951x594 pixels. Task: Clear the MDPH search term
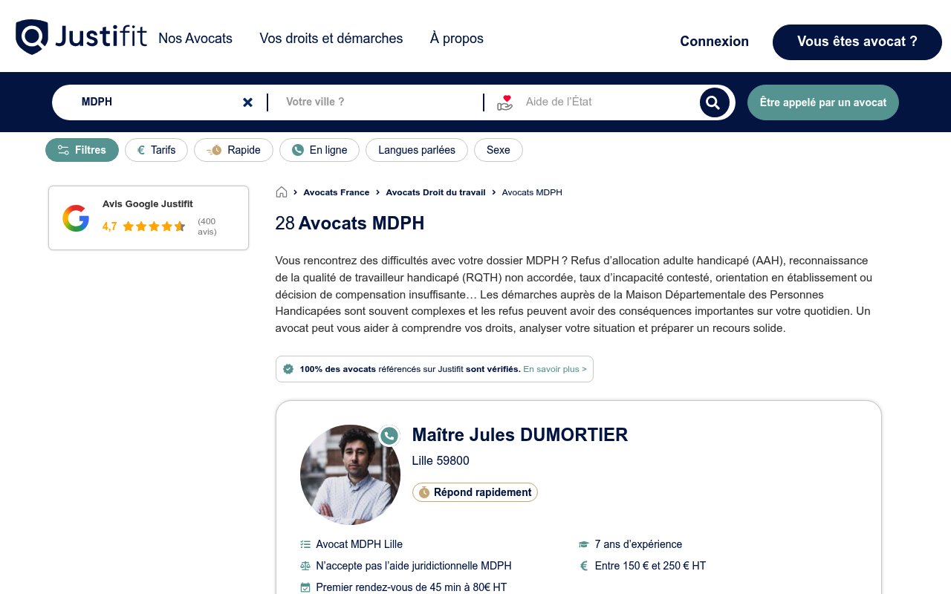(x=247, y=102)
